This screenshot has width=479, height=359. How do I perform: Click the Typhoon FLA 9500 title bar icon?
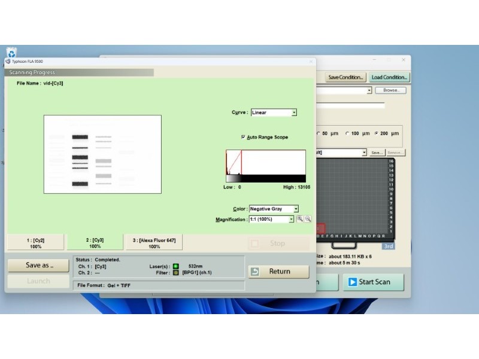(x=8, y=62)
